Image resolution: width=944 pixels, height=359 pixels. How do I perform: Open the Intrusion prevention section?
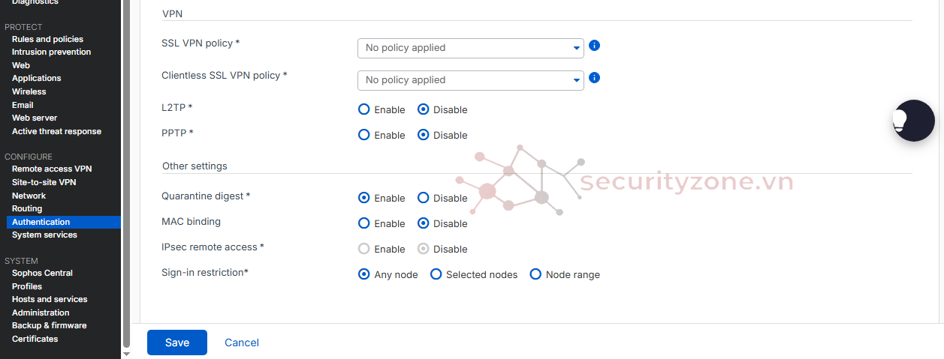51,52
